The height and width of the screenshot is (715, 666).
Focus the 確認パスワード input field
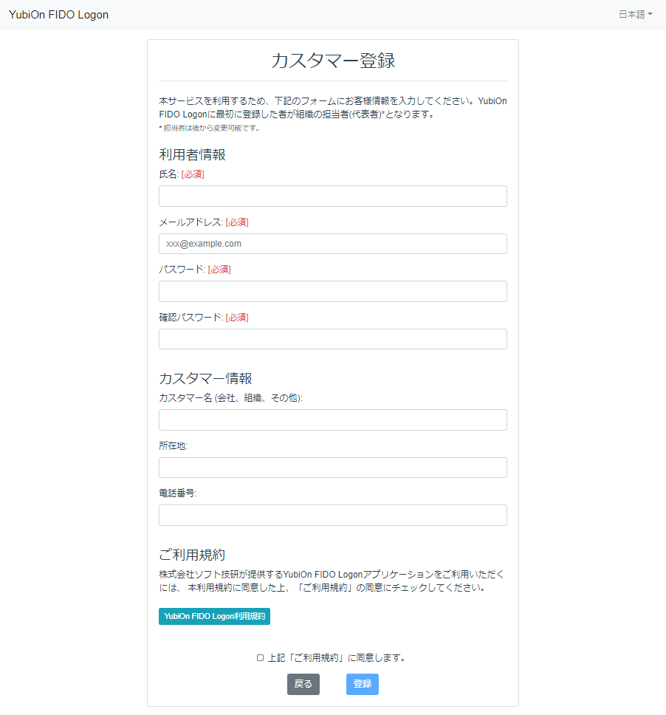pyautogui.click(x=333, y=339)
